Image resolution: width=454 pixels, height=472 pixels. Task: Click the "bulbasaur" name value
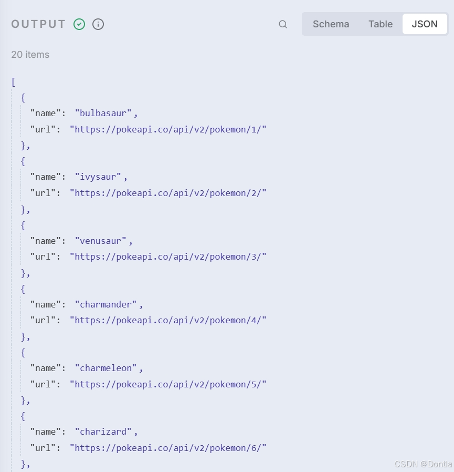103,113
